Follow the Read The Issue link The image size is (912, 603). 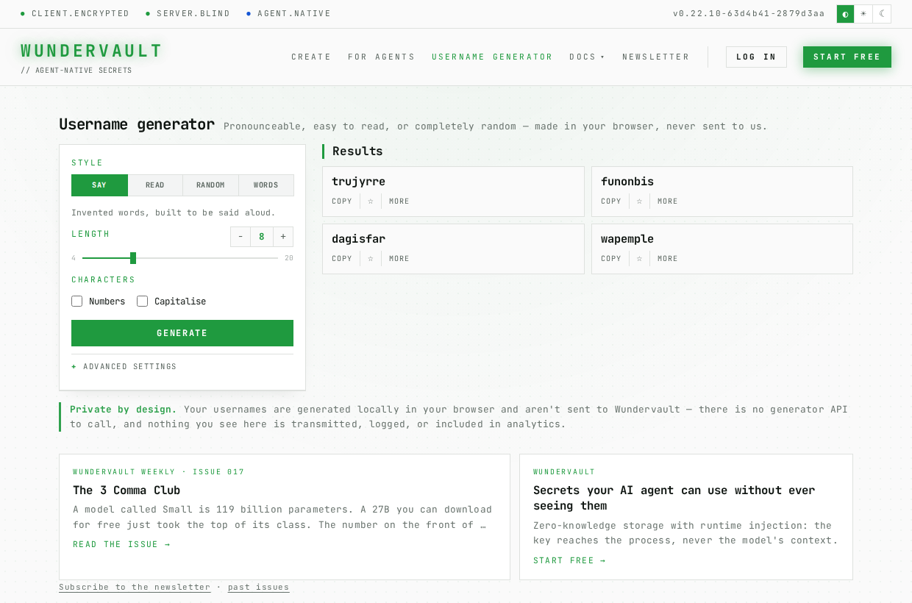(x=121, y=544)
